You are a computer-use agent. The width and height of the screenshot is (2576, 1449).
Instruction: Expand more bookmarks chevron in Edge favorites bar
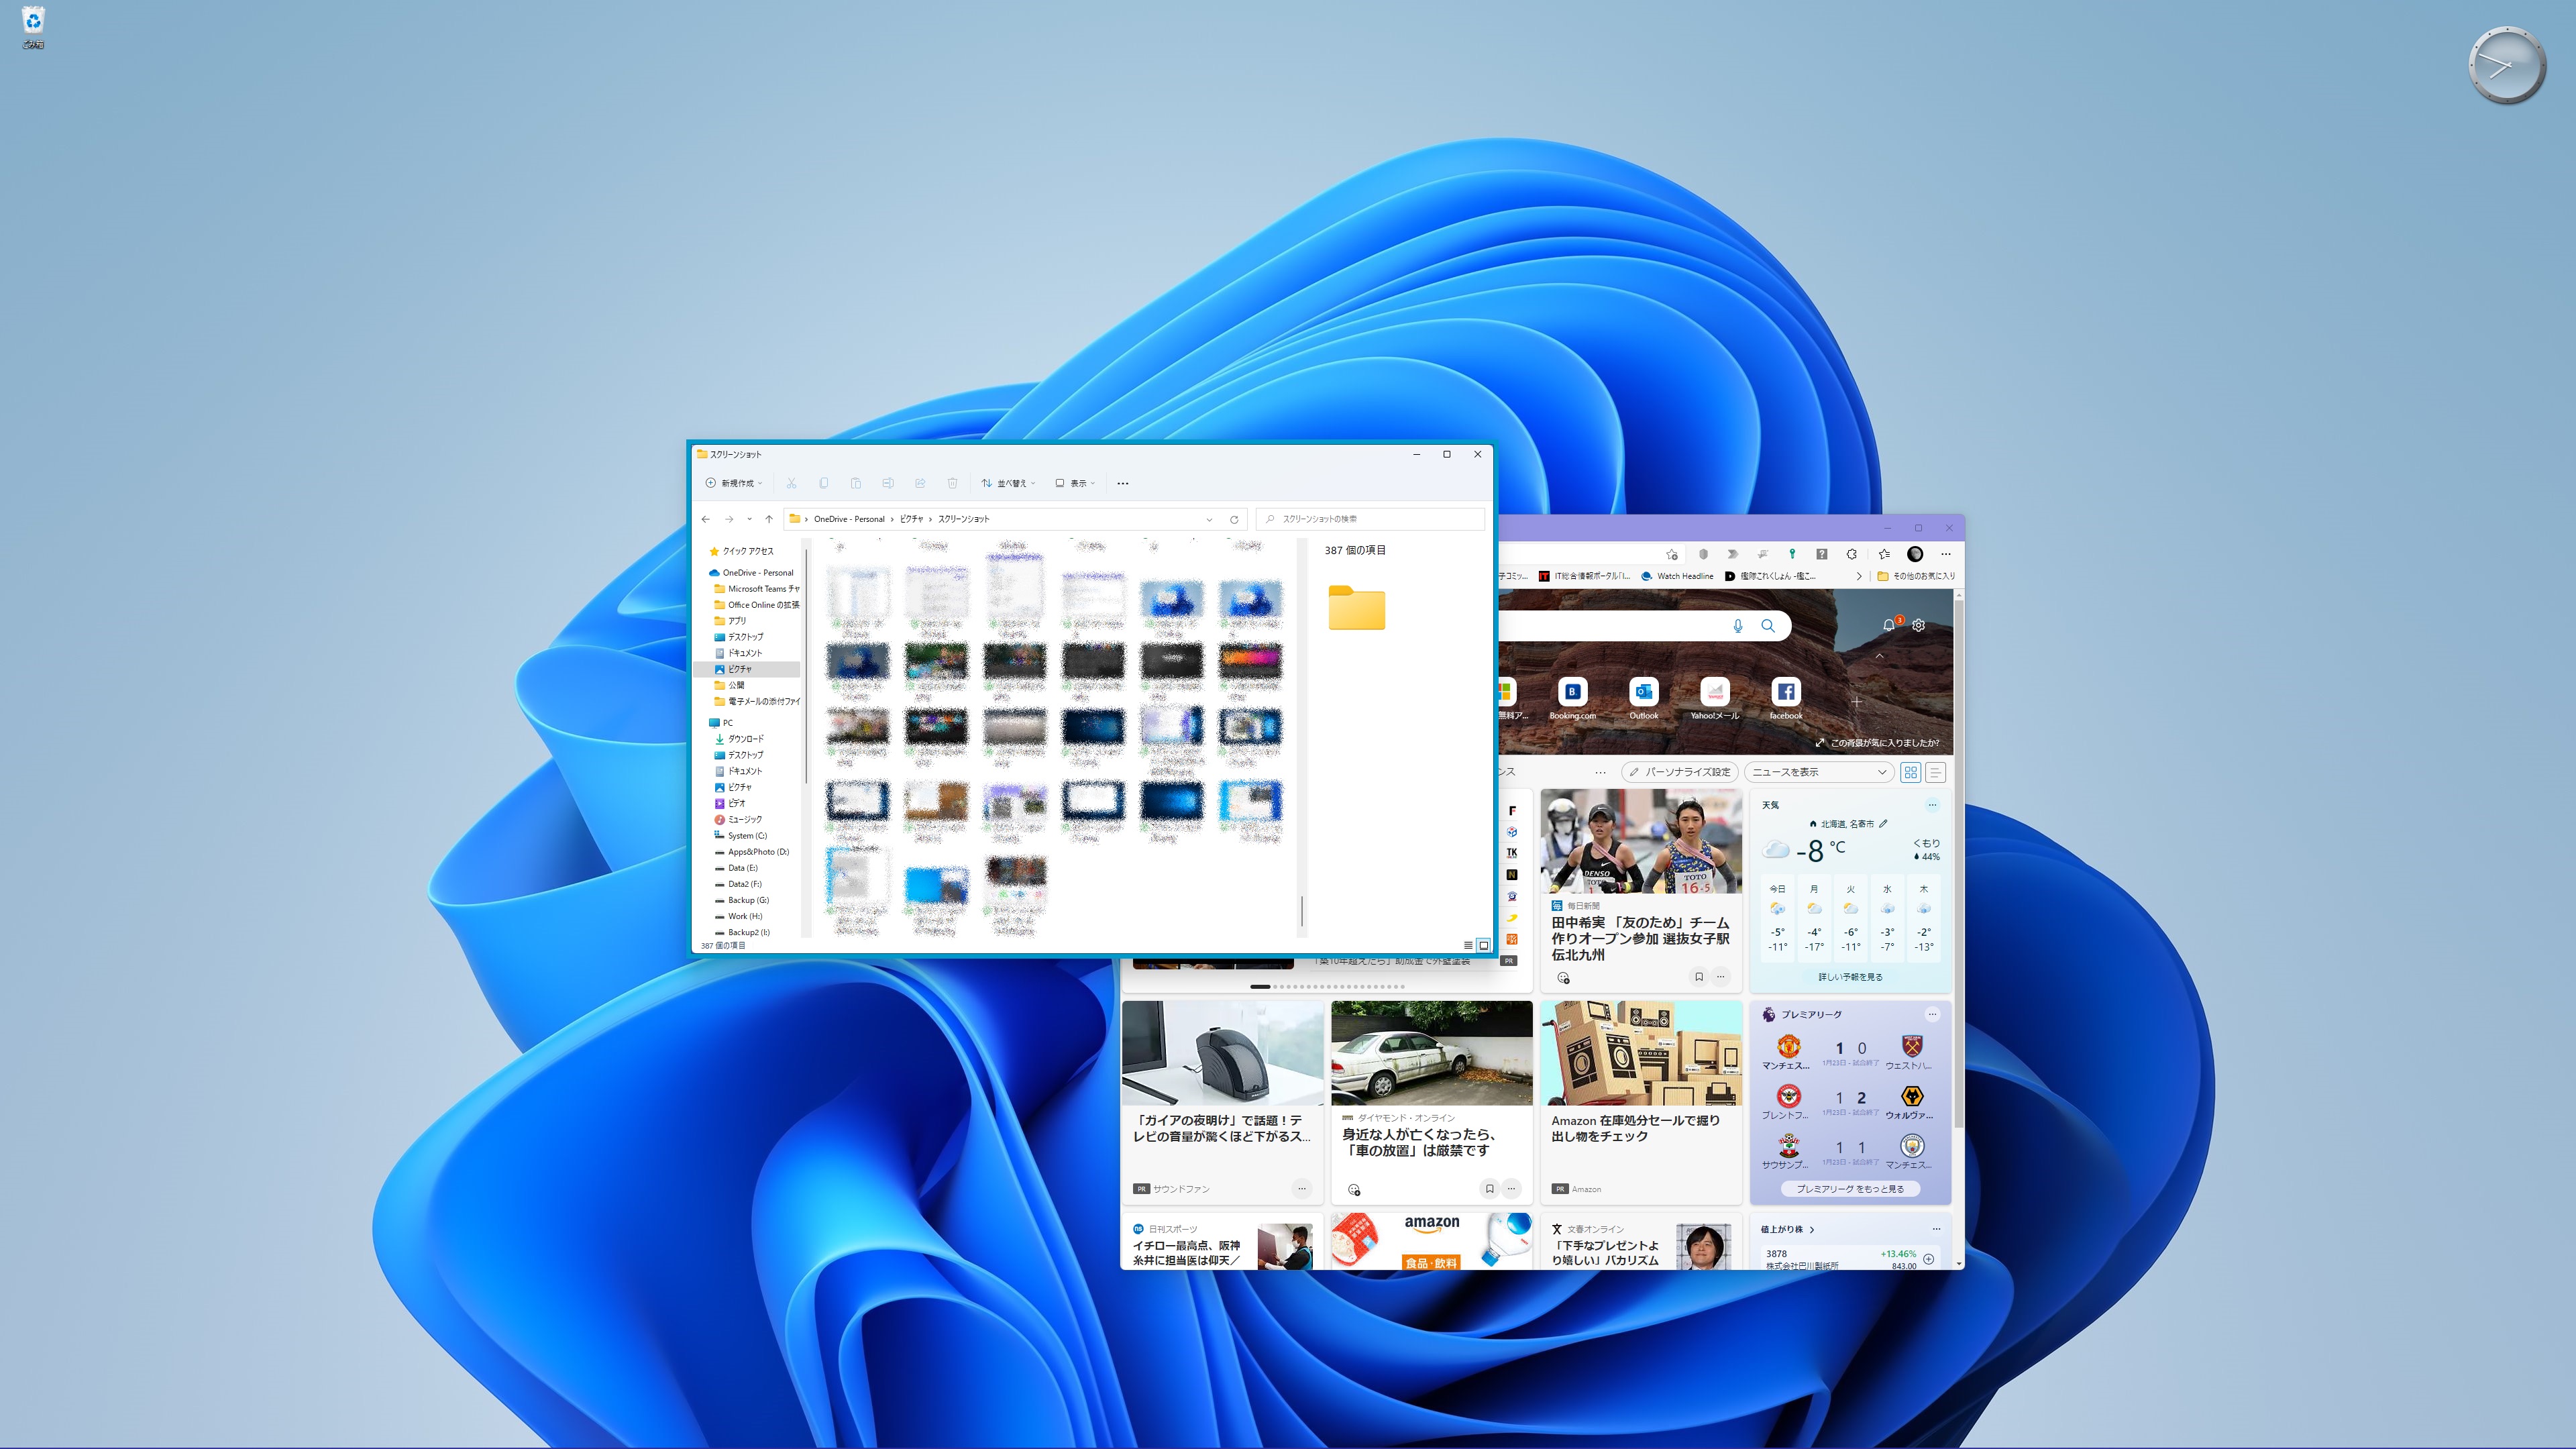(1859, 576)
